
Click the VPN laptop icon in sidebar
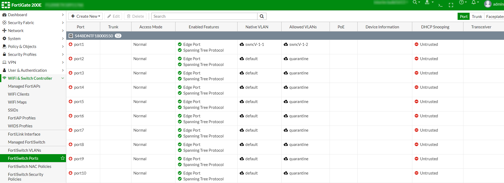point(4,63)
